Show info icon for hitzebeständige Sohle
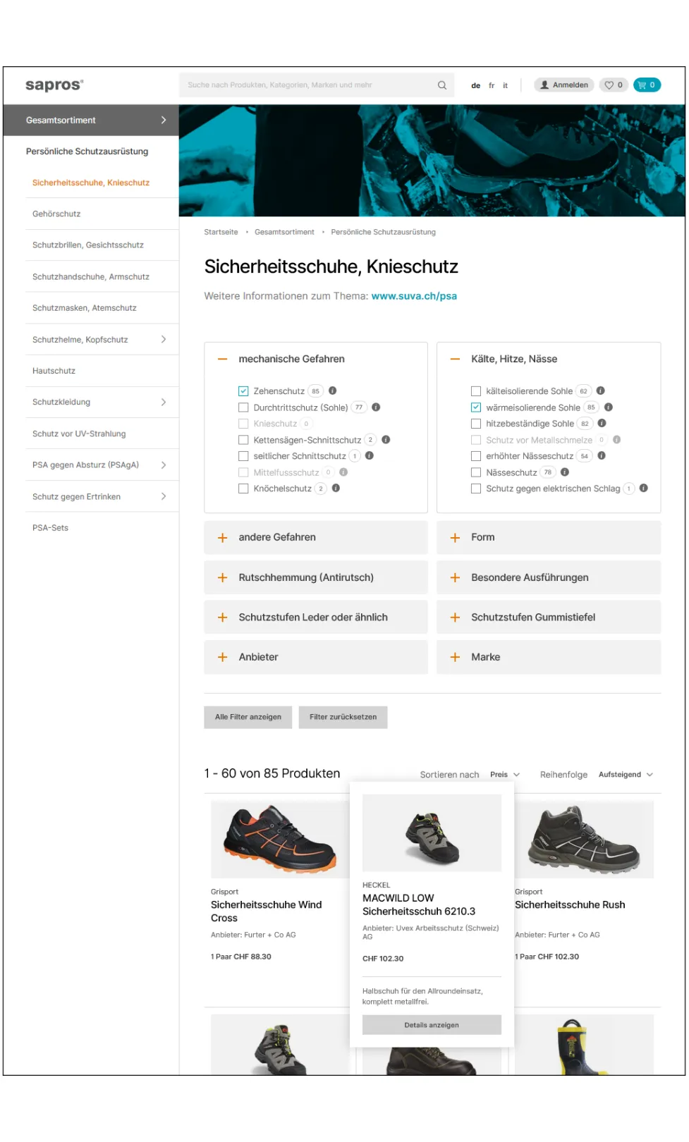This screenshot has width=689, height=1142. pos(602,424)
